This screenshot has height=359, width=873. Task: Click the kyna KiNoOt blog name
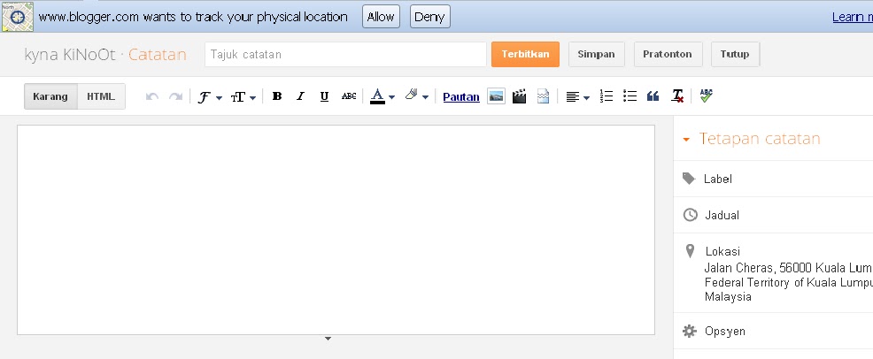[70, 55]
